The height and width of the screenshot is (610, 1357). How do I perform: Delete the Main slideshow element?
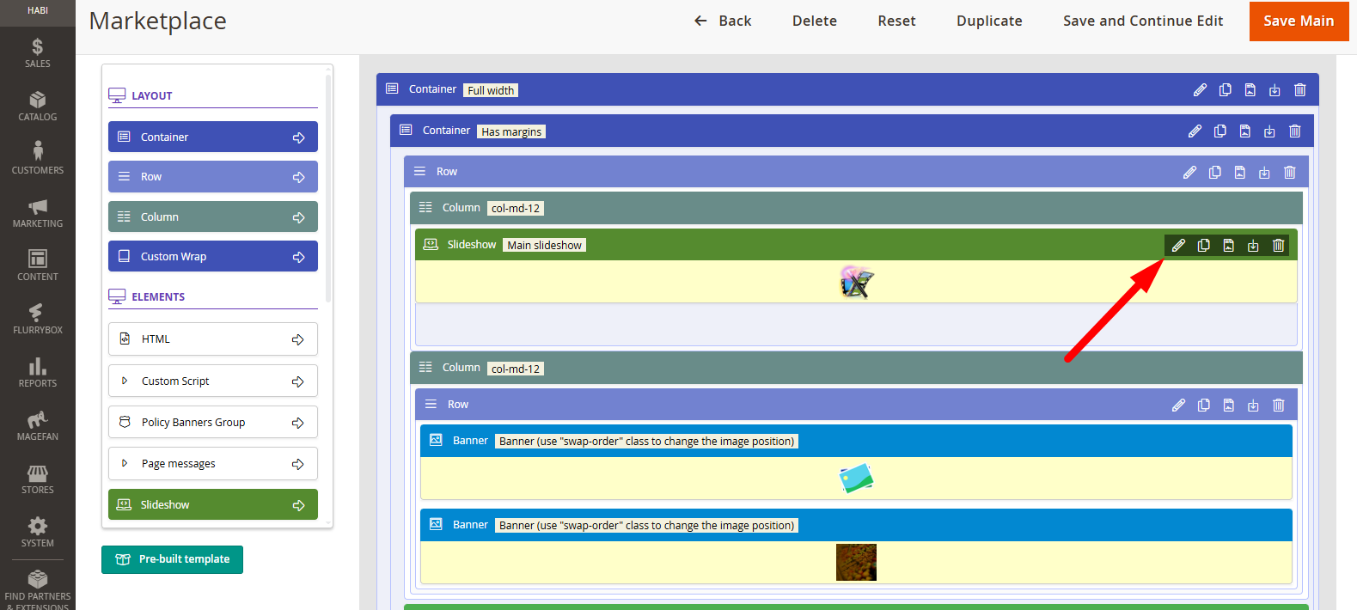tap(1278, 246)
